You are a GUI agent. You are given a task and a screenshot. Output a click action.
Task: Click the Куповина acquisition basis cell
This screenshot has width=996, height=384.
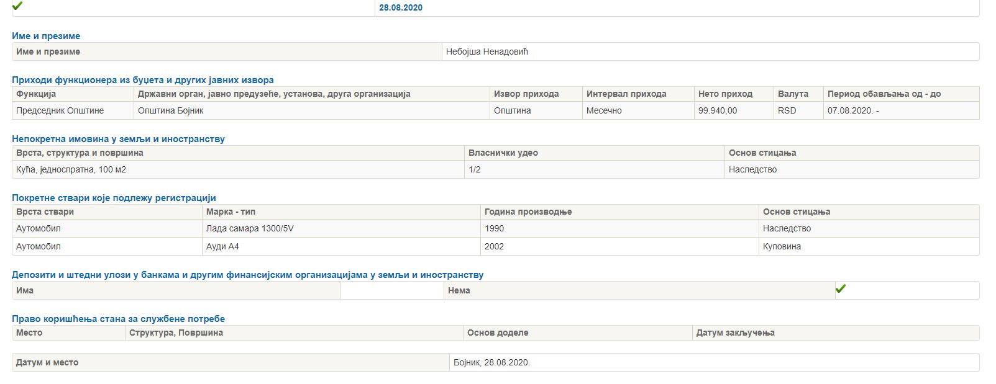(x=782, y=246)
